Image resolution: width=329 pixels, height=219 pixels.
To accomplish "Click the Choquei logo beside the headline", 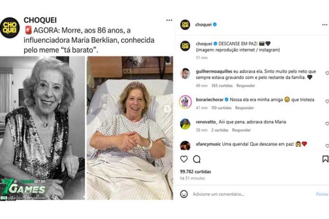I will [9, 28].
